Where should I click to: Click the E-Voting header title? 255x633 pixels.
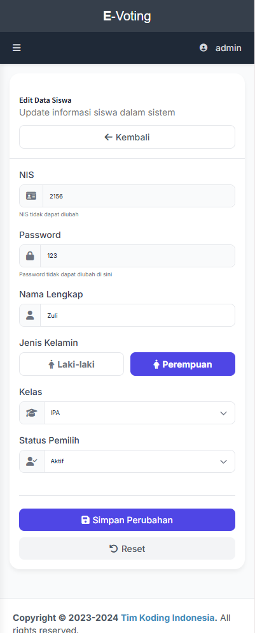click(127, 16)
